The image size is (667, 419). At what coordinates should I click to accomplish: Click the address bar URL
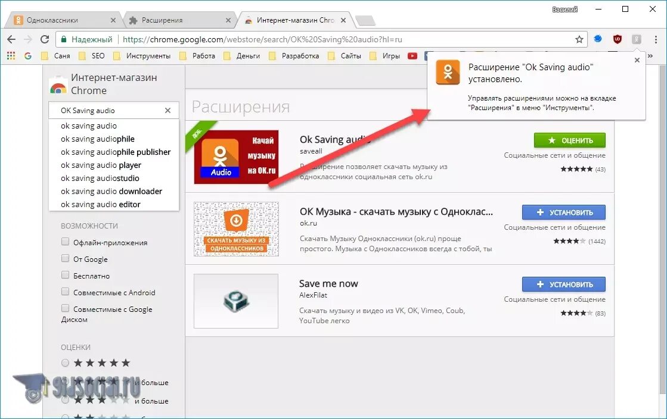pos(262,39)
